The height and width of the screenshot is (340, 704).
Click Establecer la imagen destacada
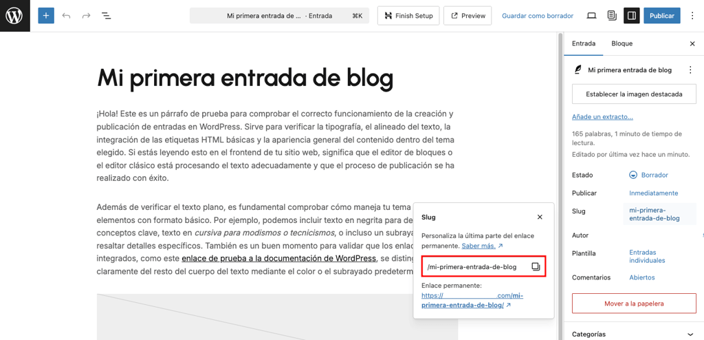[x=634, y=94]
